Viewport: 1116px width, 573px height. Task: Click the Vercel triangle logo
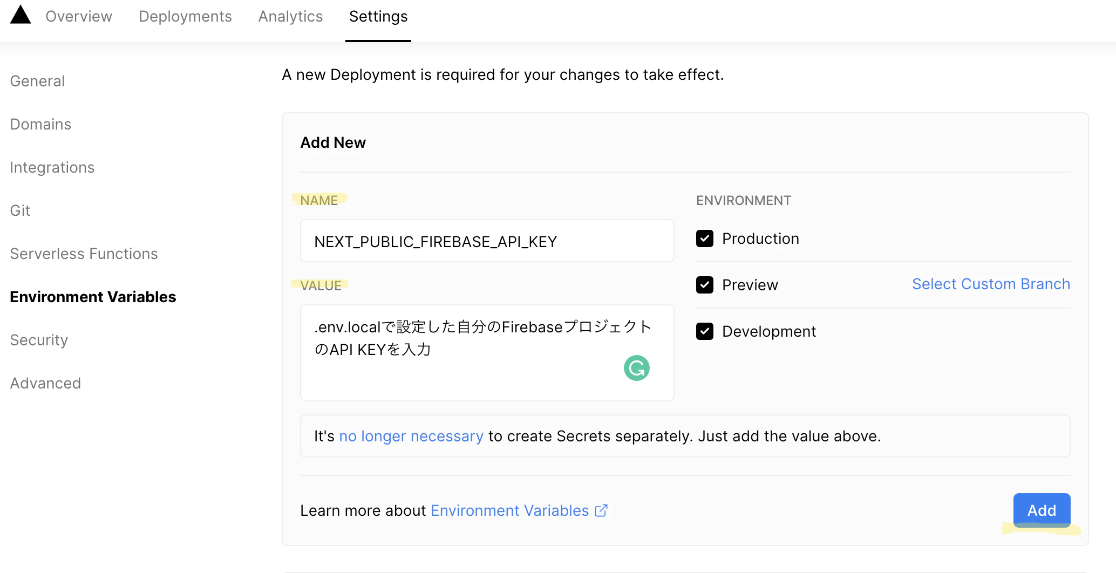pyautogui.click(x=21, y=15)
